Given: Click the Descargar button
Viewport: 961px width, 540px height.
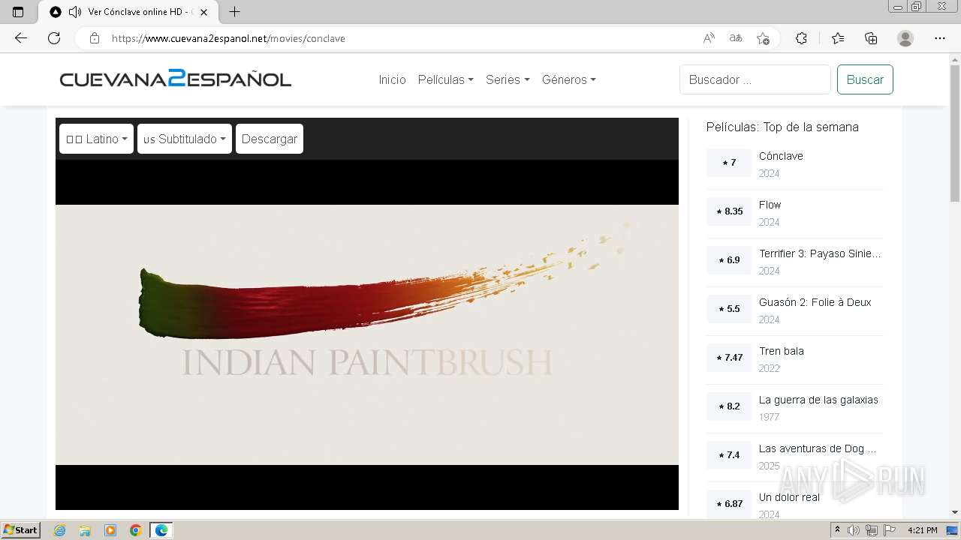Looking at the screenshot, I should click(x=270, y=139).
